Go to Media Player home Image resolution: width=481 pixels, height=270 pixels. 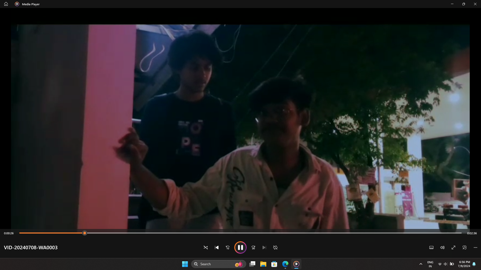pyautogui.click(x=6, y=4)
